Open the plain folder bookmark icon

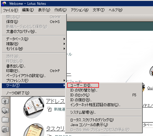click(5, 120)
